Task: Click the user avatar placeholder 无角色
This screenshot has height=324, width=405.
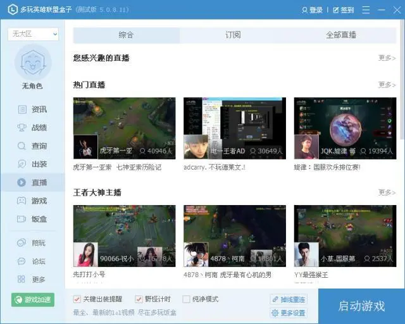Action: 33,63
